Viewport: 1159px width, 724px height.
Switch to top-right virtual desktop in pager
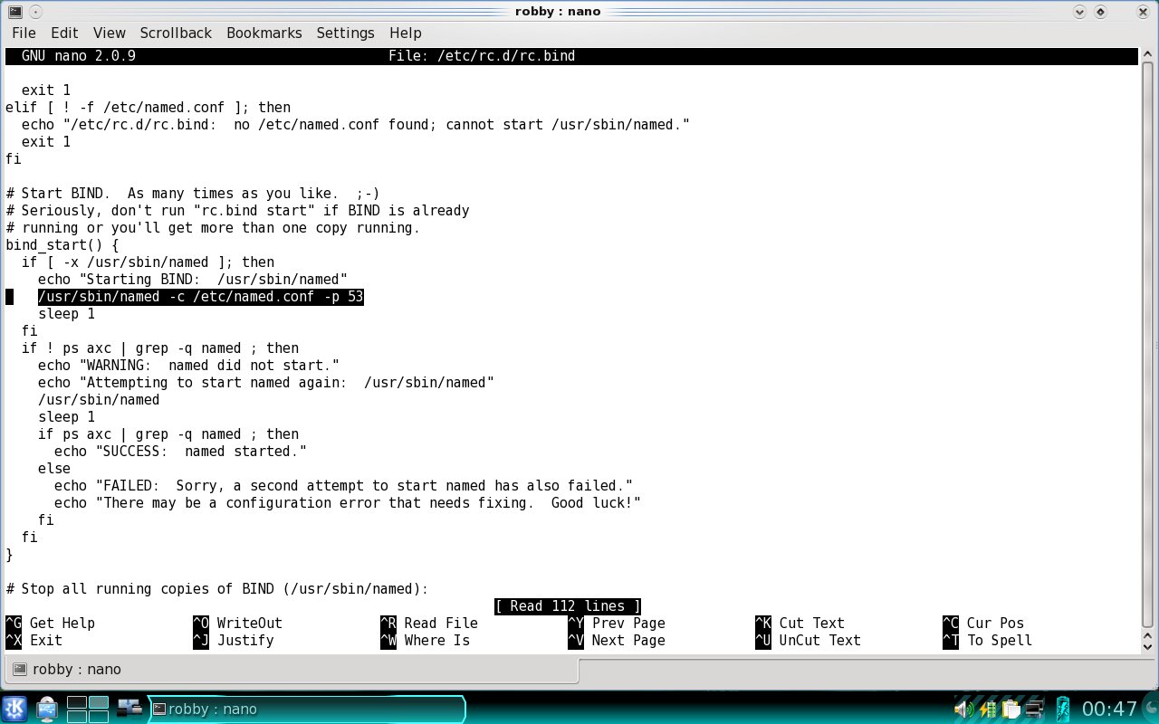(x=99, y=702)
